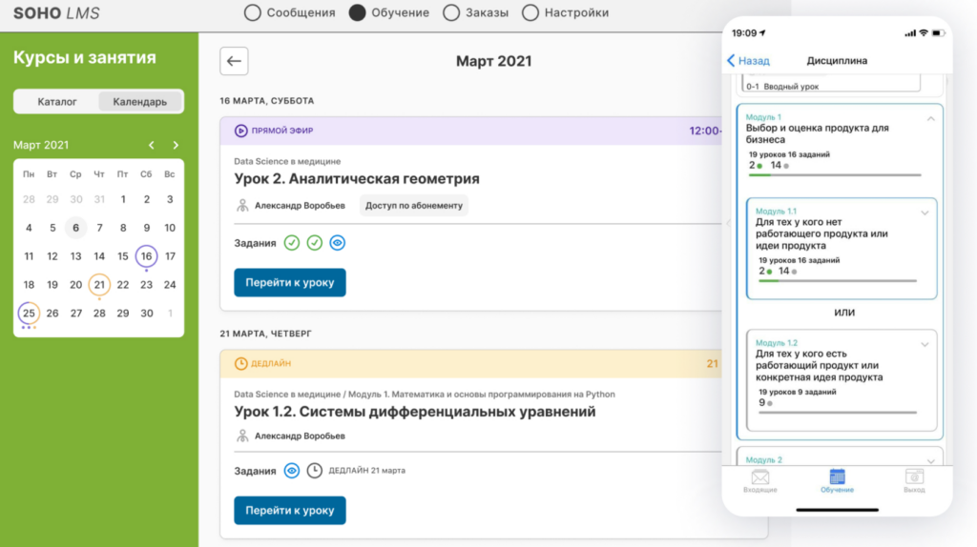Screen dimensions: 977x547
Task: Click Модуль 1.1 progress bar on phone
Action: point(838,281)
